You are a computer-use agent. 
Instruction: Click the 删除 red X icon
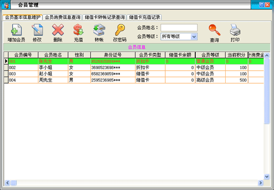tap(58, 30)
